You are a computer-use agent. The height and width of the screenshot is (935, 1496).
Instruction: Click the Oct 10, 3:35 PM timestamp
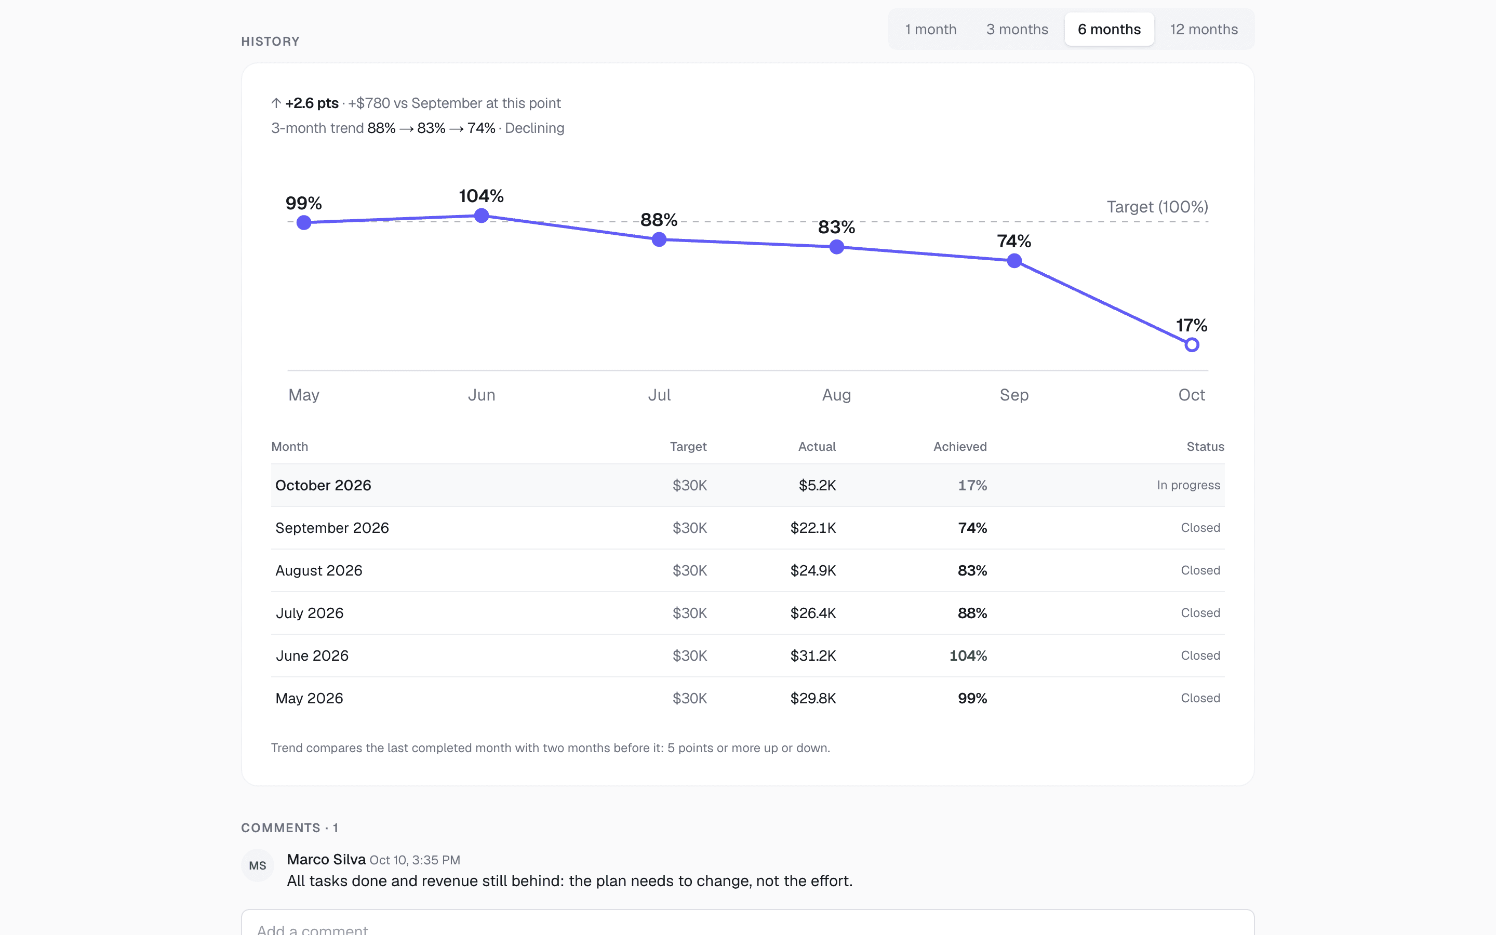click(415, 860)
